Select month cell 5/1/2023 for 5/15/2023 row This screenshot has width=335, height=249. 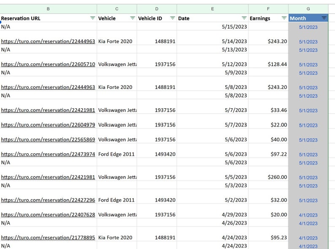(308, 27)
